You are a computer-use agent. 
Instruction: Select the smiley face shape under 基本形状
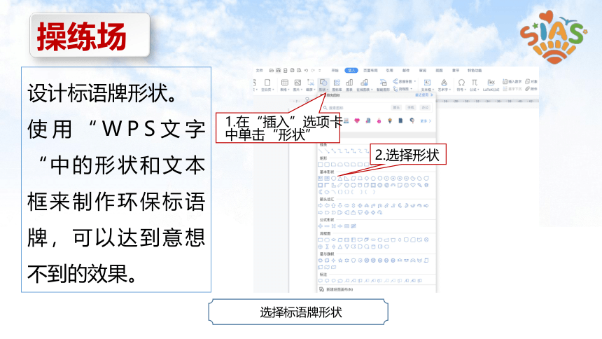click(406, 185)
